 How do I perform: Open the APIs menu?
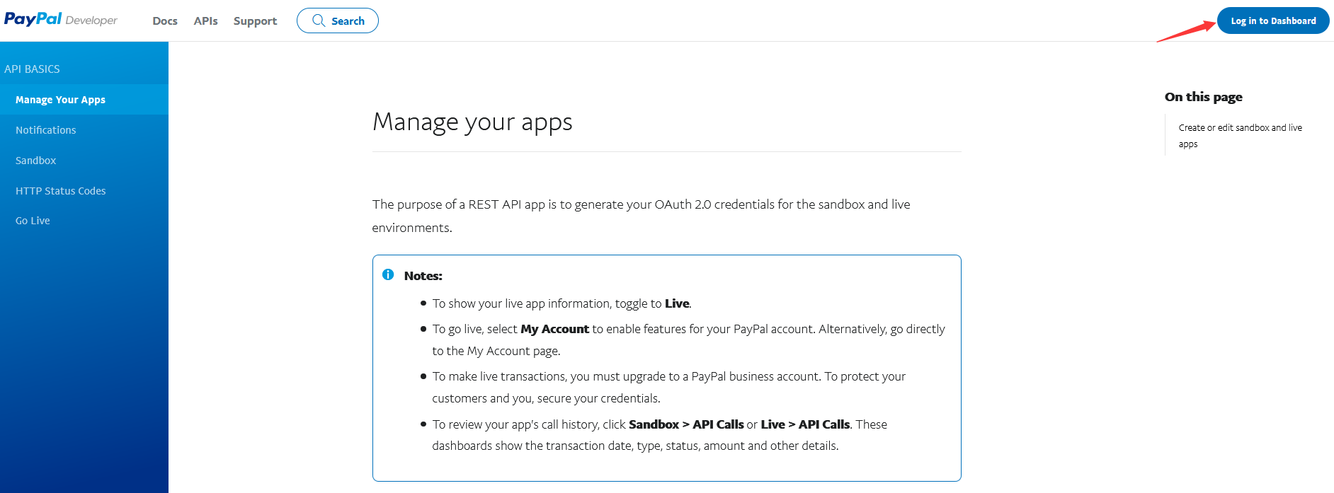click(205, 21)
